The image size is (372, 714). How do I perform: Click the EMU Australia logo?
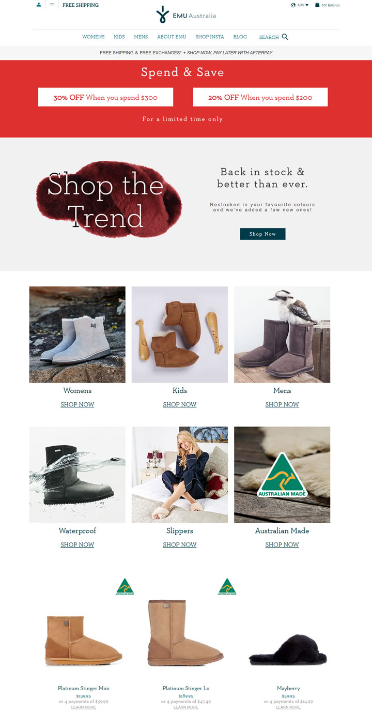pos(186,15)
